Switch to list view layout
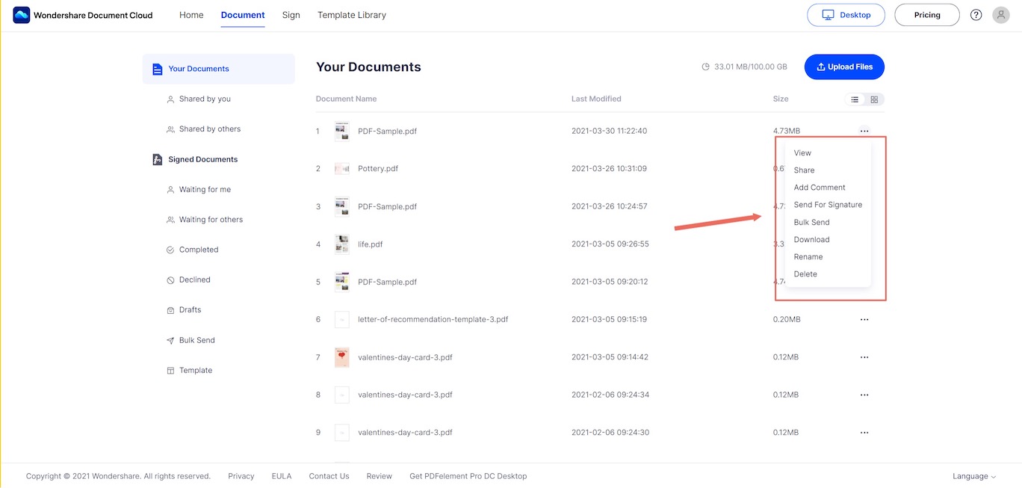1022x488 pixels. point(855,99)
